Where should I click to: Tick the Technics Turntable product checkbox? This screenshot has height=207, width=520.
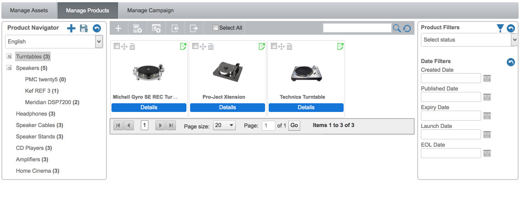click(274, 46)
